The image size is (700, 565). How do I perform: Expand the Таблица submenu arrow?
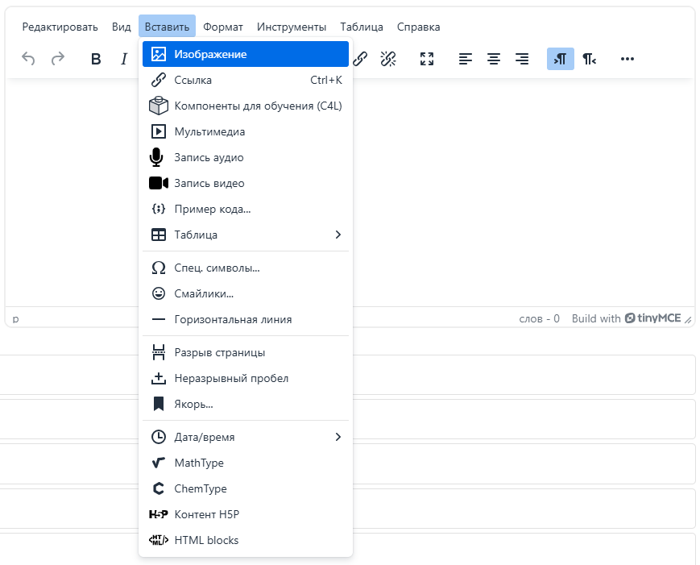click(x=338, y=235)
